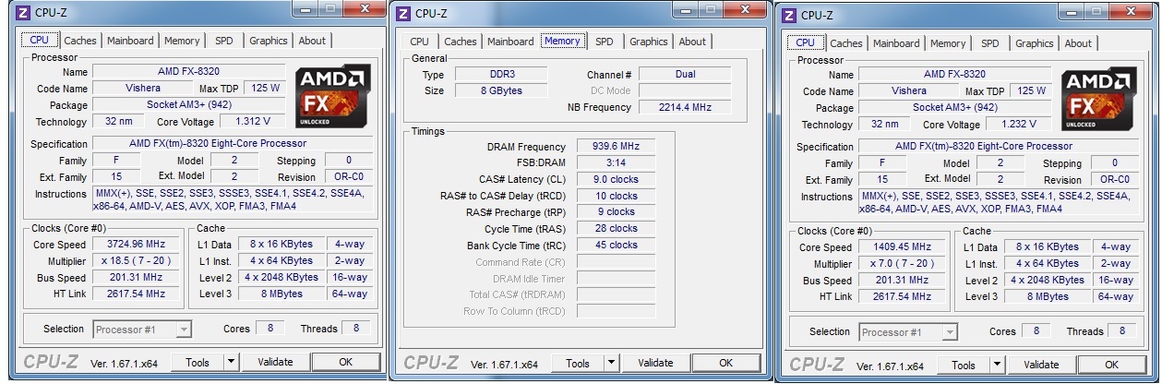The image size is (1162, 384).
Task: Click the Tools button in the 1409.45 MHz window
Action: click(964, 366)
